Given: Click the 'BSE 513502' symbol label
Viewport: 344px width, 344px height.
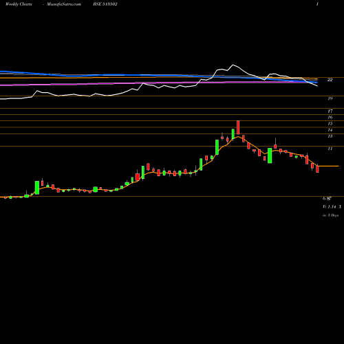Looking at the screenshot, I should [x=105, y=4].
